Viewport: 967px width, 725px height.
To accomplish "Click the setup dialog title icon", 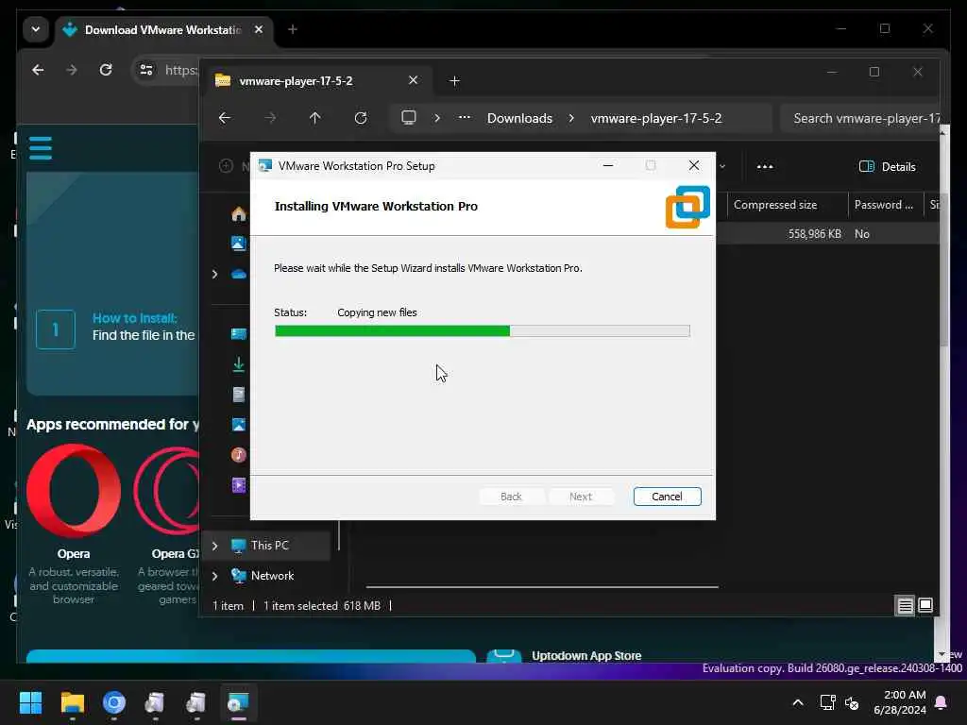I will coord(265,166).
